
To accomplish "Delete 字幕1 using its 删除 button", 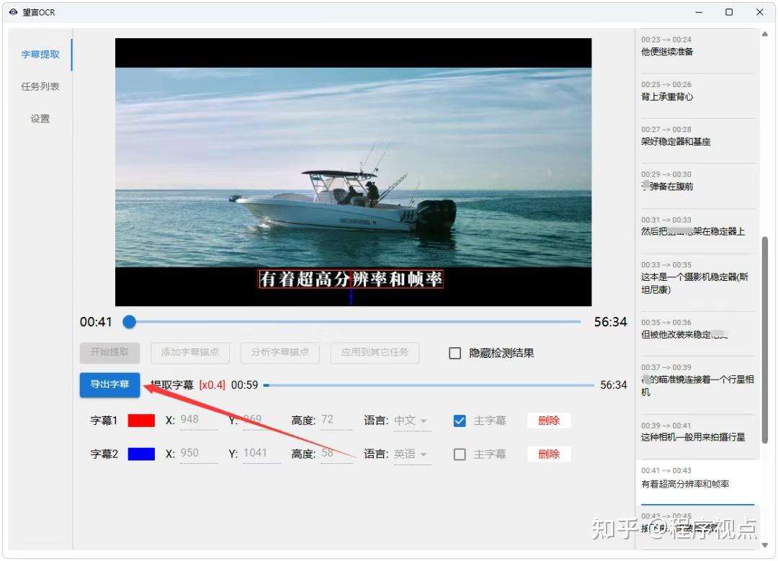I will [548, 420].
